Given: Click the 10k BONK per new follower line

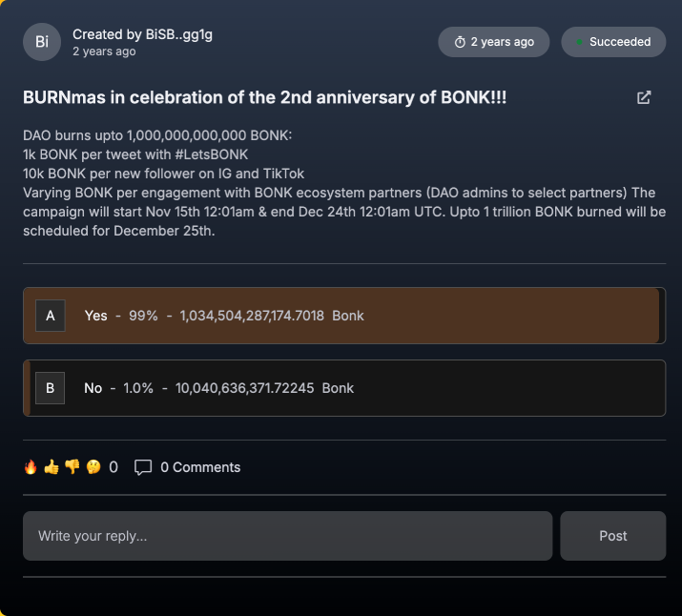Looking at the screenshot, I should [163, 174].
